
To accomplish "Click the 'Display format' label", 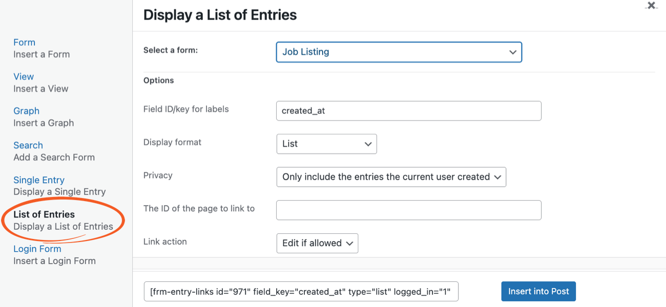I will click(x=173, y=142).
